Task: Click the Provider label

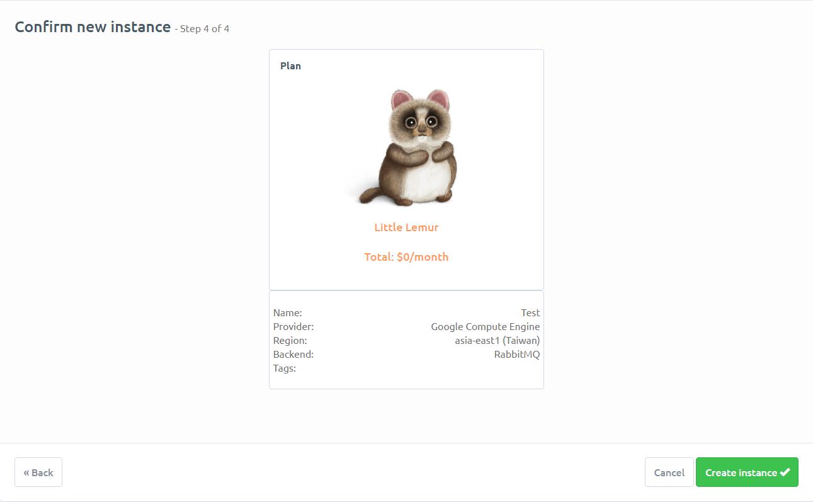Action: (x=293, y=326)
